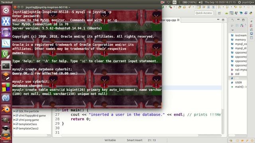Open Outline view menu dropdown triangle
Viewport: 255px width, 143px height.
pyautogui.click(x=233, y=30)
